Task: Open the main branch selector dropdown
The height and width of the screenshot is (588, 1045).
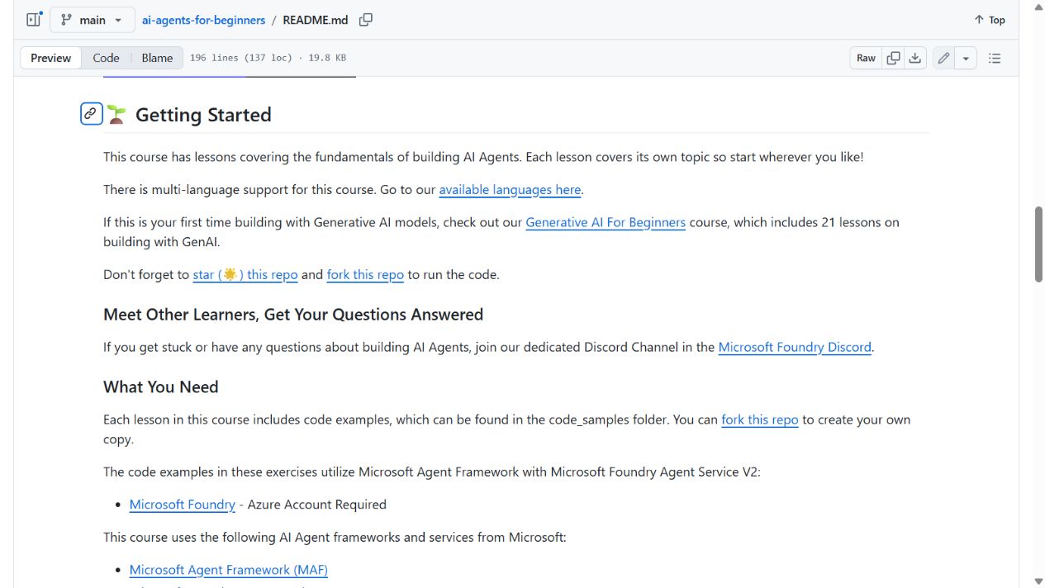Action: (92, 20)
